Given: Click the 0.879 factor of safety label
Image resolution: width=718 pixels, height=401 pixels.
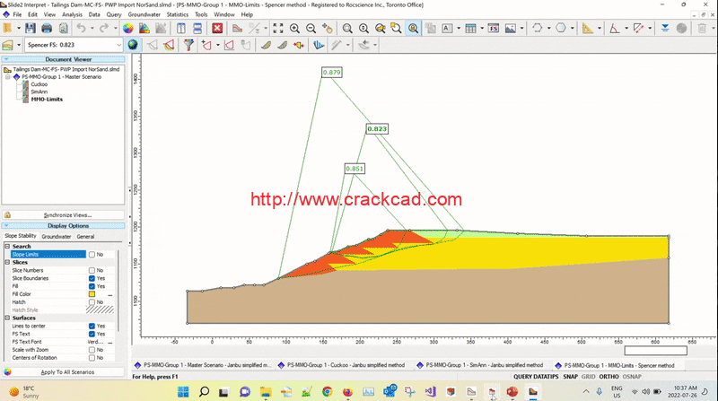Looking at the screenshot, I should 331,73.
